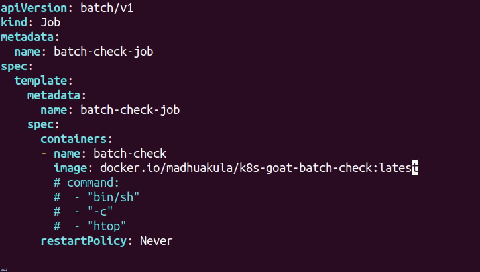Click the batch/v1 value text
480x272 pixels.
pyautogui.click(x=106, y=8)
